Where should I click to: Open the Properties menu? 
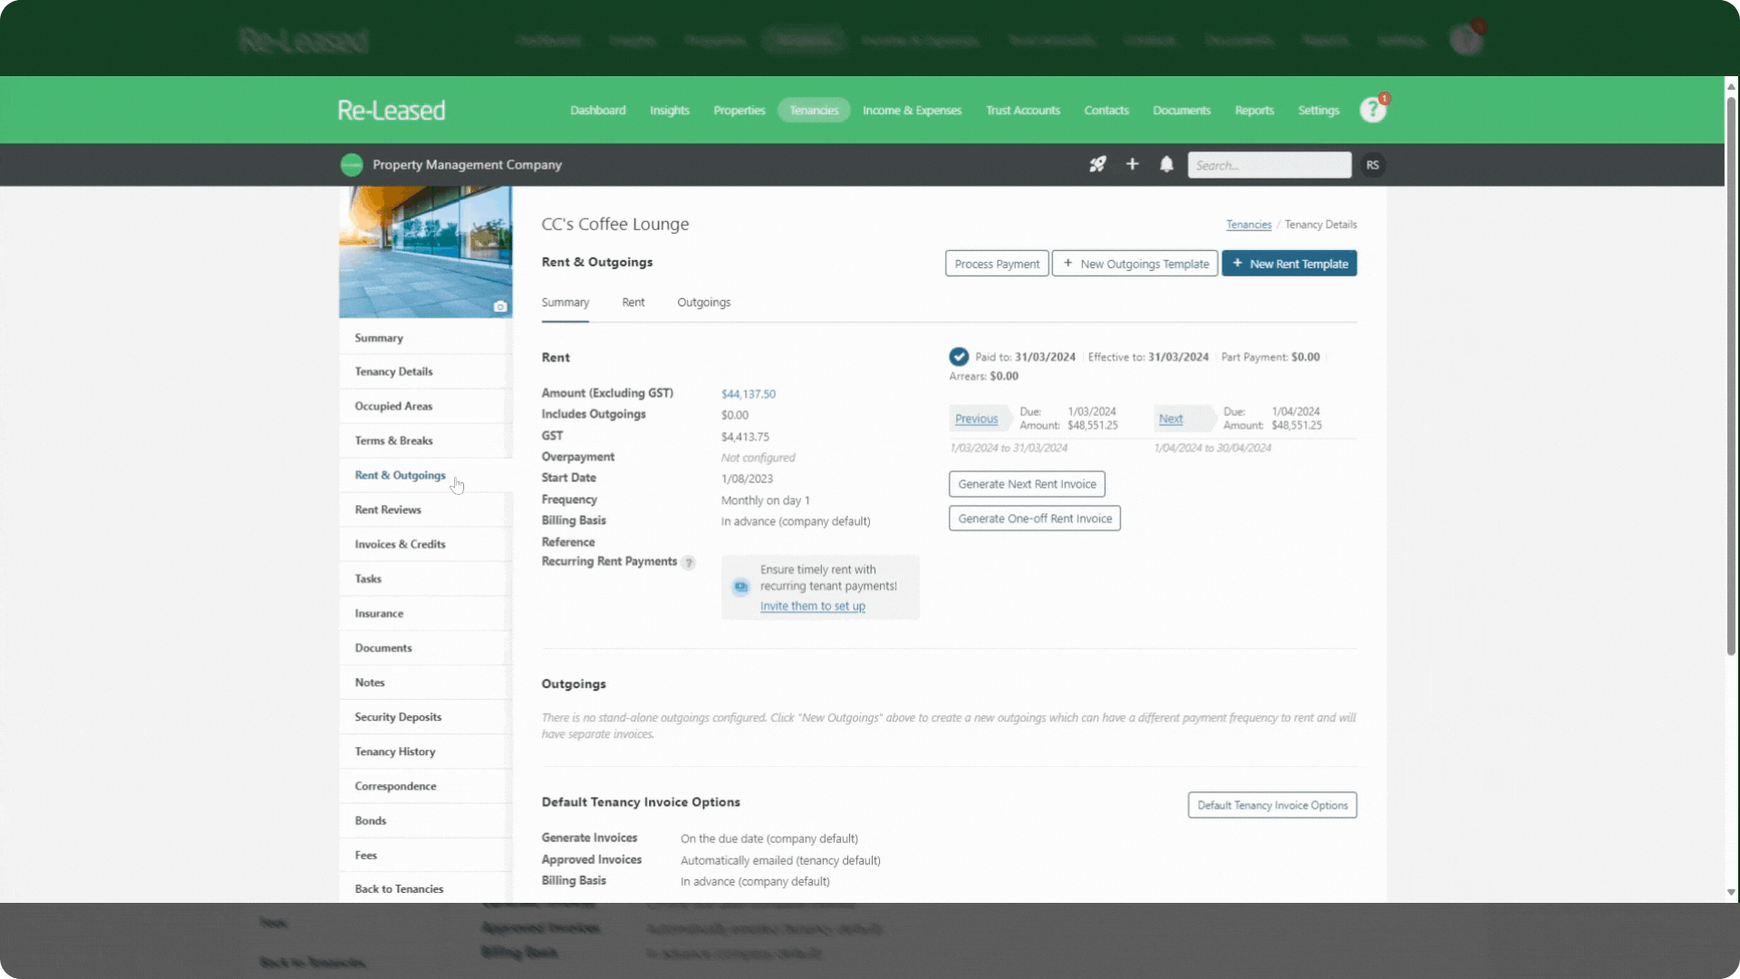[739, 111]
